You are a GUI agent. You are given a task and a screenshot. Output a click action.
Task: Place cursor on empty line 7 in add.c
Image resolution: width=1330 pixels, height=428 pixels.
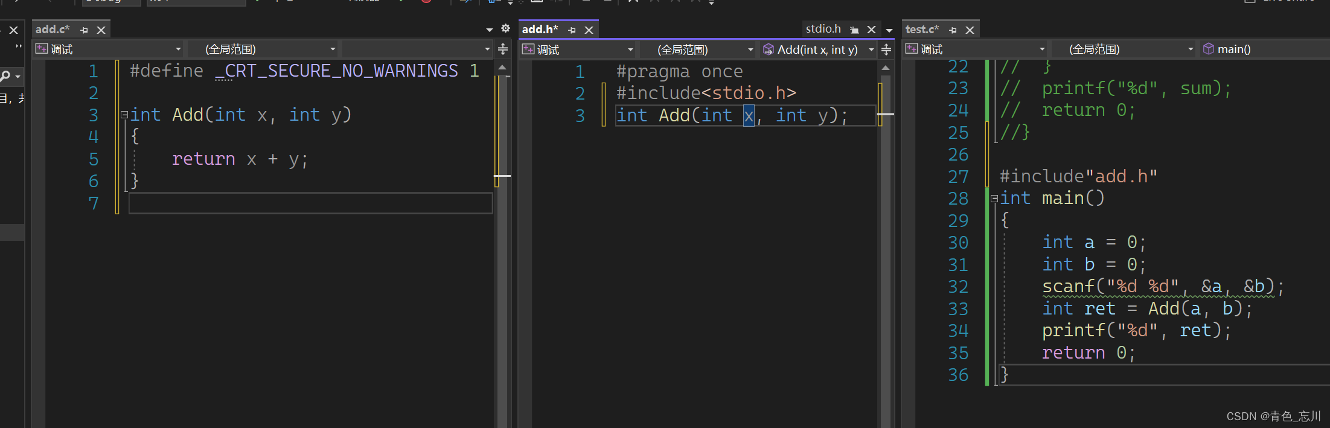pos(310,203)
